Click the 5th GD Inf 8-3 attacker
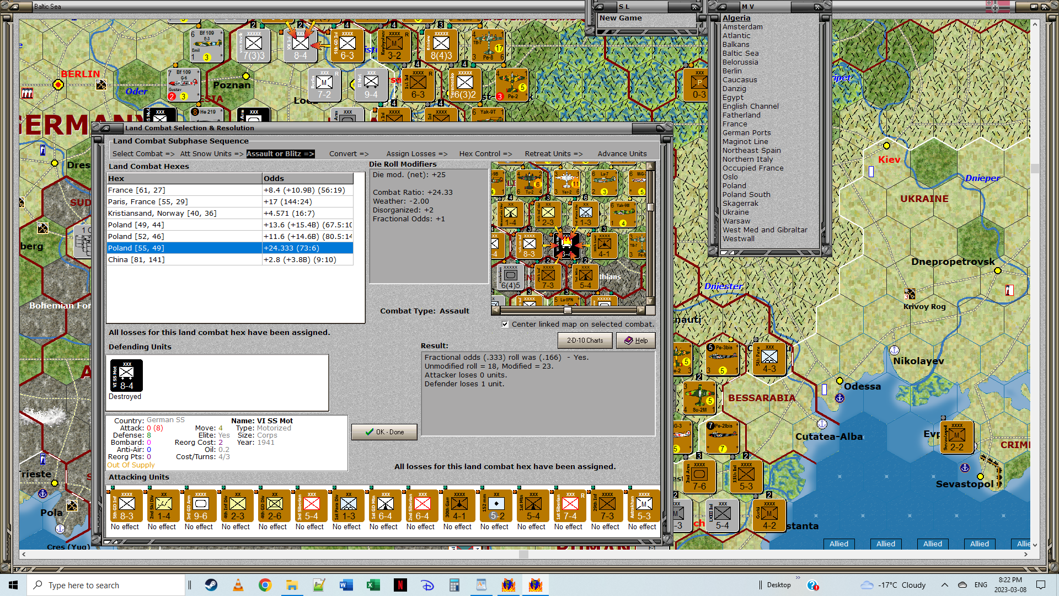 (x=127, y=507)
